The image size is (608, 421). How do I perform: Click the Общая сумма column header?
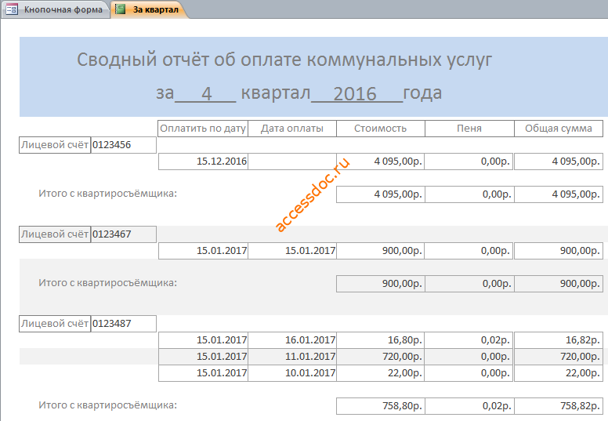[x=559, y=129]
